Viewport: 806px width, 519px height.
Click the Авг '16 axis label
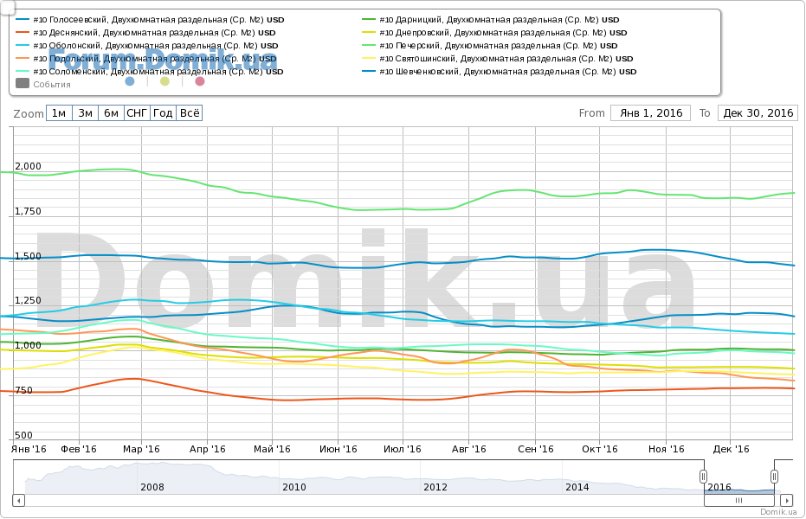pyautogui.click(x=469, y=449)
